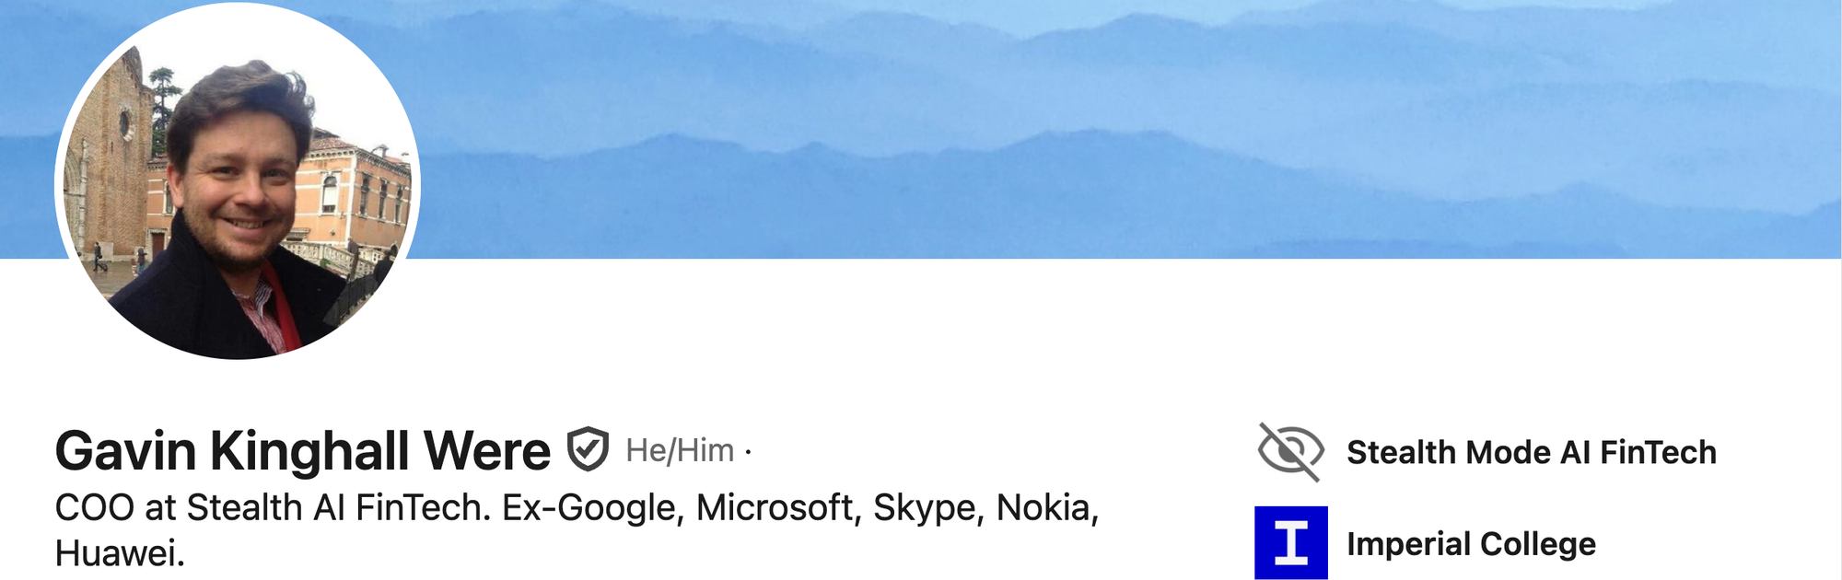
Task: Click the crossed-out eye Stealth Mode icon
Action: coord(1290,452)
